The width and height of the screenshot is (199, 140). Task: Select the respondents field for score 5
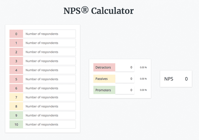pos(49,79)
